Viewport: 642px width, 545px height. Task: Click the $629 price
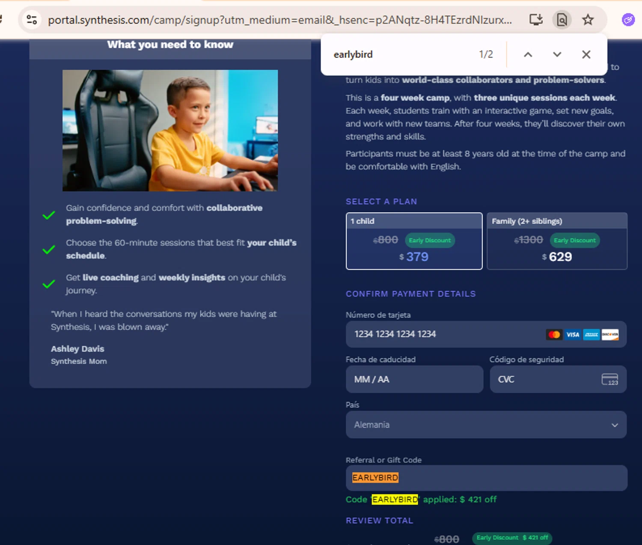click(557, 257)
